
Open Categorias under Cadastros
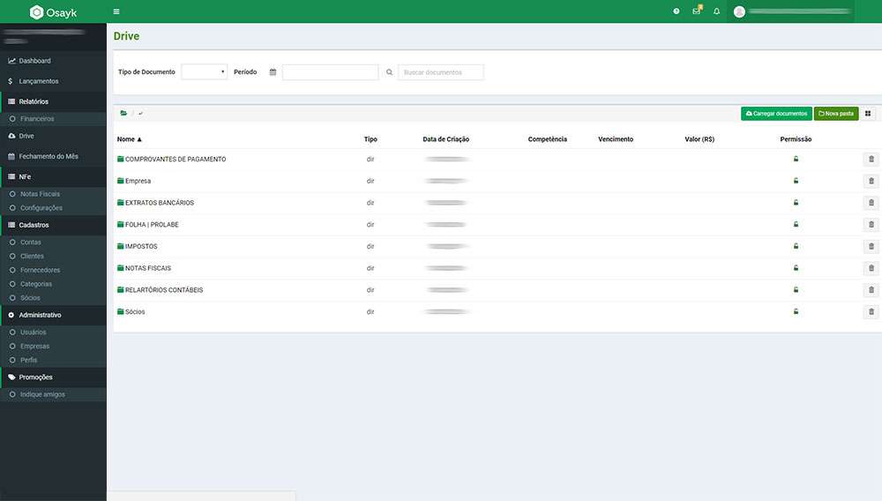click(54, 284)
